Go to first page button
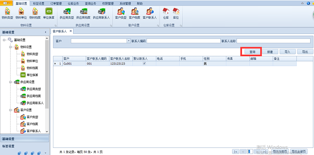Image resolution: width=314 pixels, height=155 pixels. pos(235,151)
